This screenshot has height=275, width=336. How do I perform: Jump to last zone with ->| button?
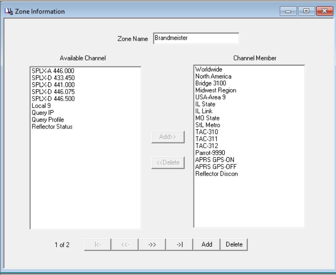point(179,245)
